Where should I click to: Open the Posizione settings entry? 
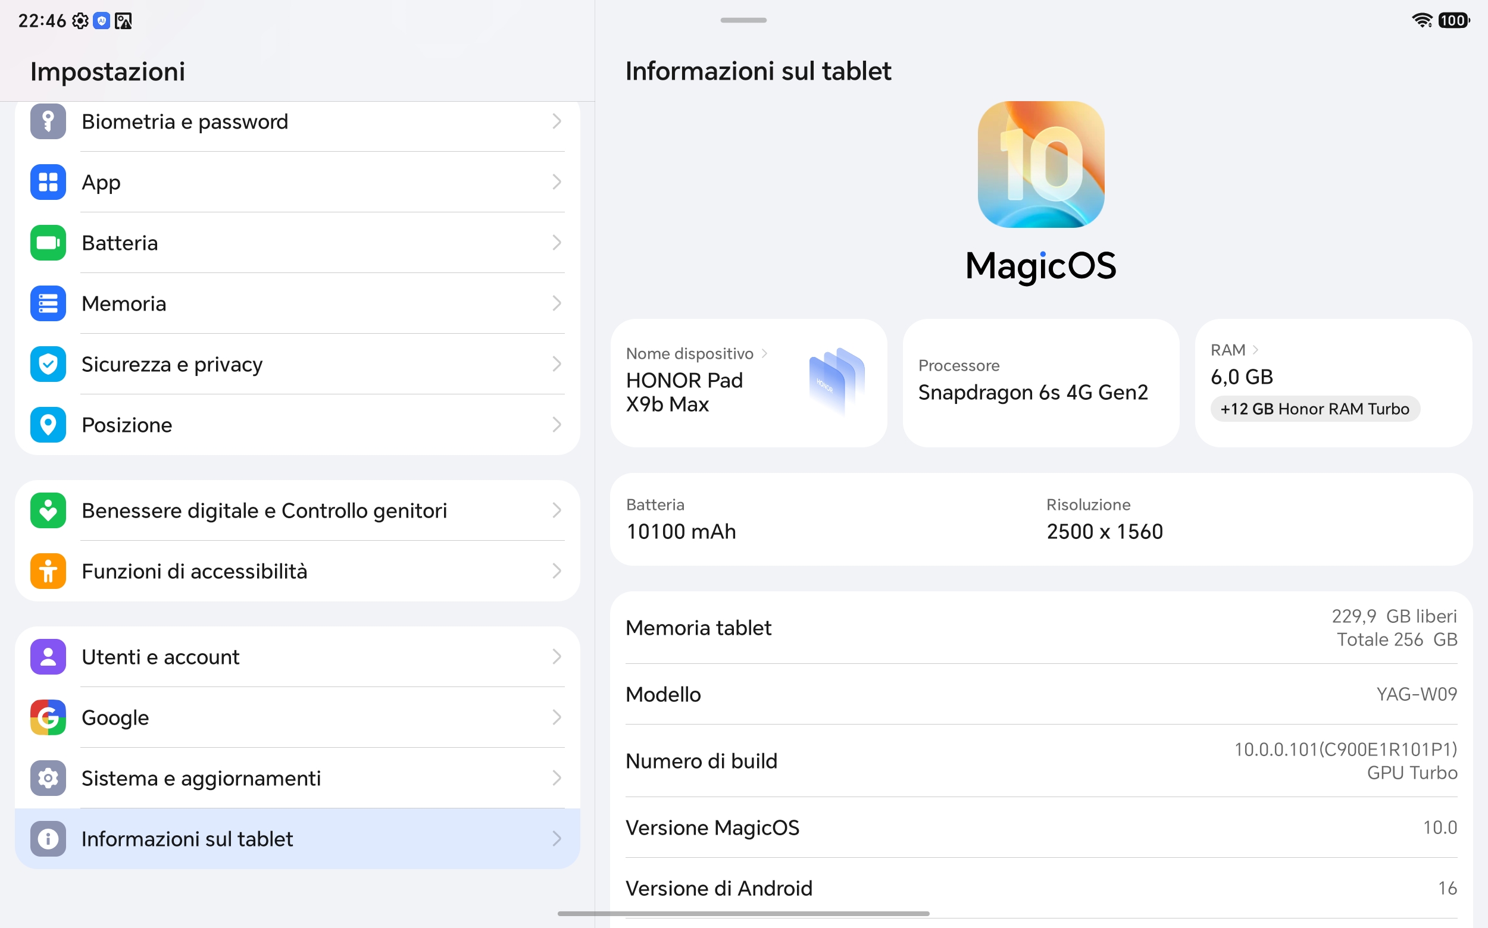(x=297, y=425)
